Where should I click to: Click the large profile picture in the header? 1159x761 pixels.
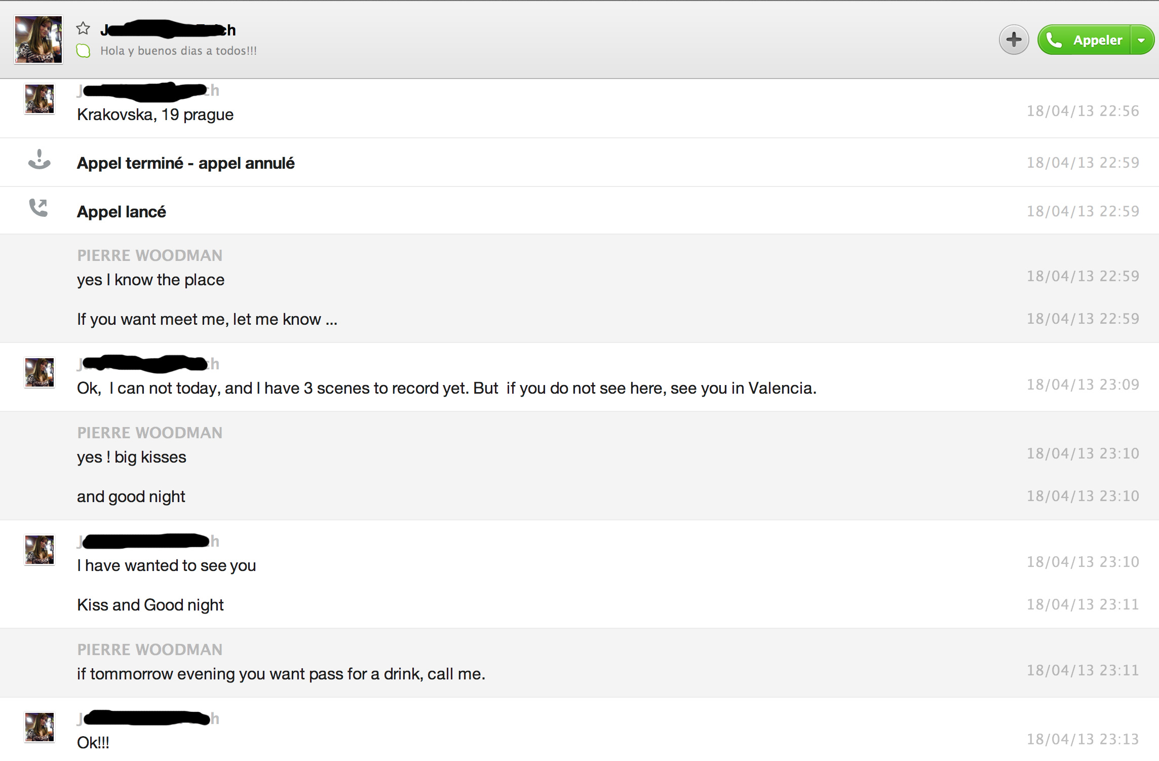pyautogui.click(x=38, y=40)
